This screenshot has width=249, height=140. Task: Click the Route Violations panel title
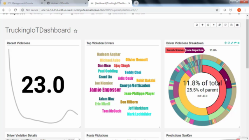[97, 135]
